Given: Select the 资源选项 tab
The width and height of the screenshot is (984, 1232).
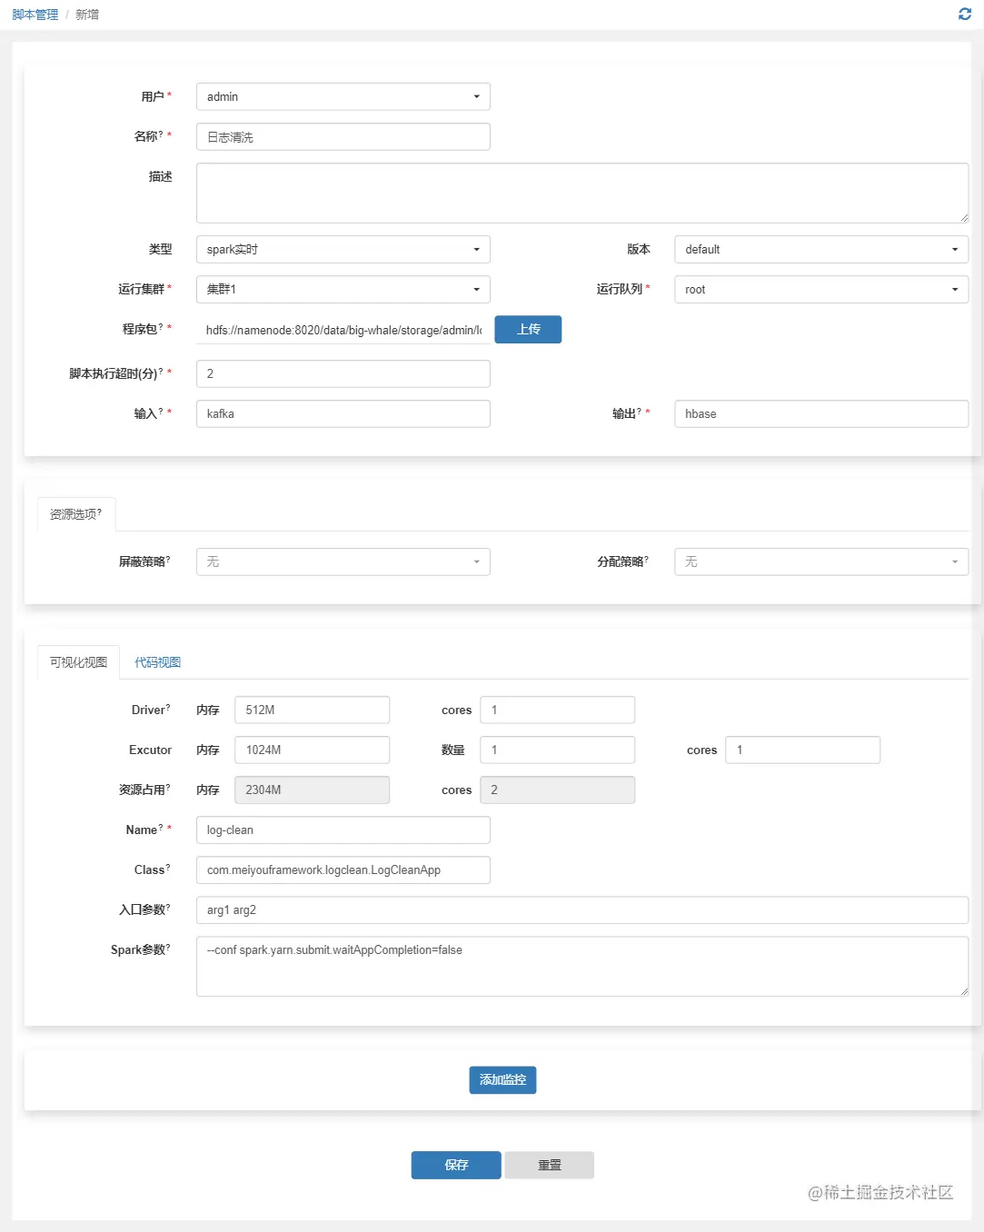Looking at the screenshot, I should point(76,514).
